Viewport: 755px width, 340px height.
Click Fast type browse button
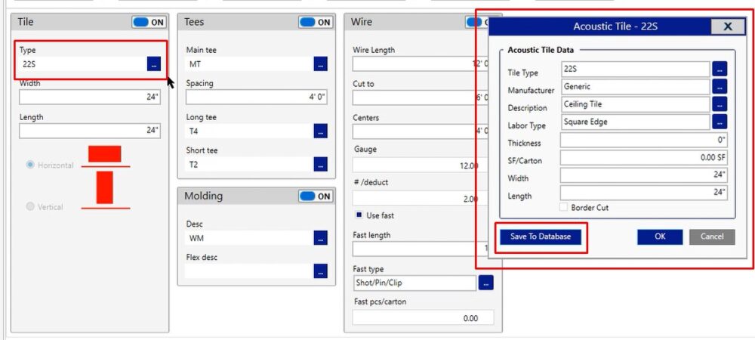coord(486,283)
